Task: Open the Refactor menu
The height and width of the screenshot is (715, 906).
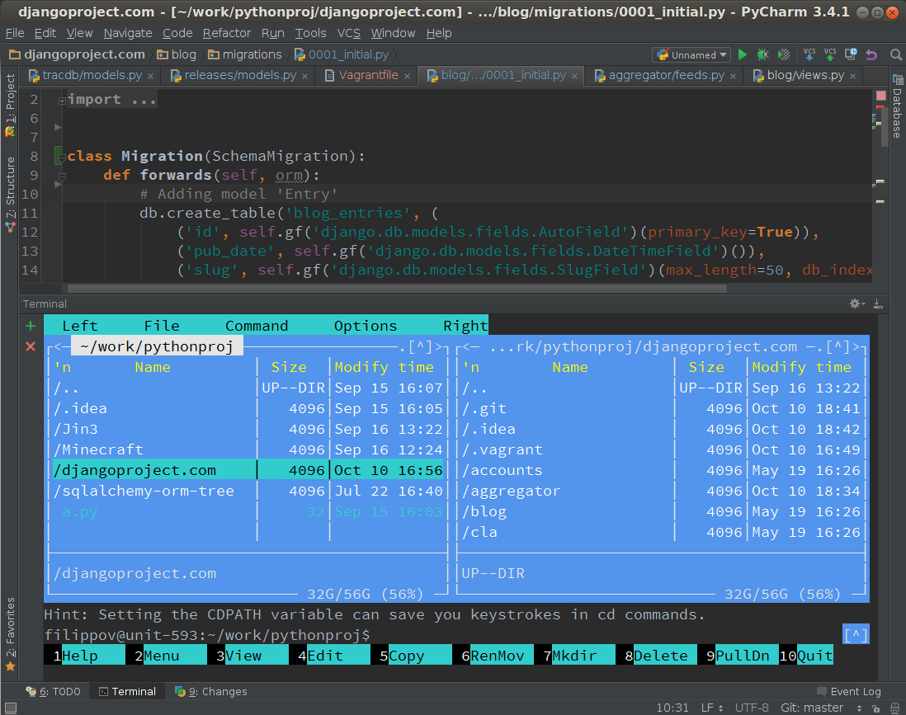Action: pyautogui.click(x=228, y=33)
